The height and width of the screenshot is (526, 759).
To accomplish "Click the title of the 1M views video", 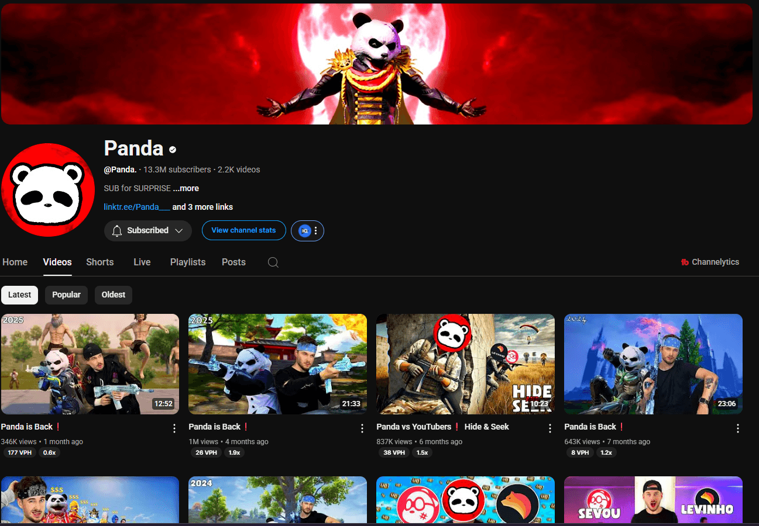I will coord(219,427).
